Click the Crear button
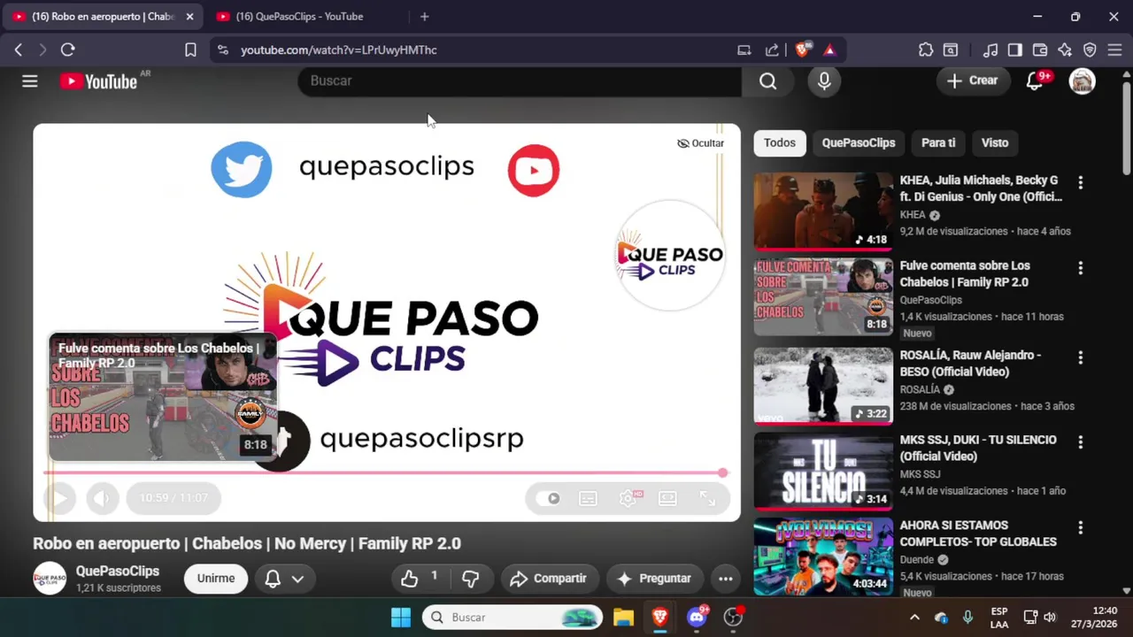The height and width of the screenshot is (637, 1133). pos(973,81)
